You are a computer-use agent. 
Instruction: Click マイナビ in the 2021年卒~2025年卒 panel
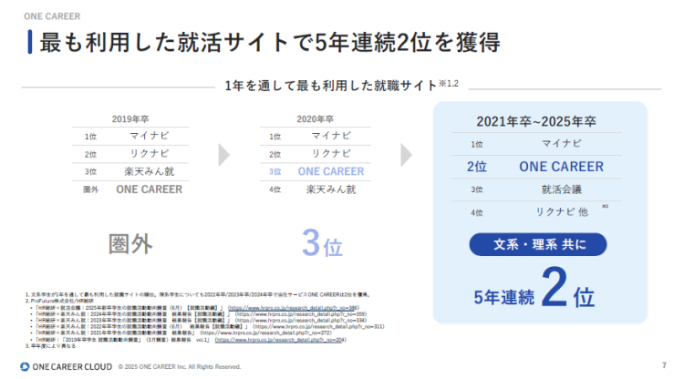(562, 143)
